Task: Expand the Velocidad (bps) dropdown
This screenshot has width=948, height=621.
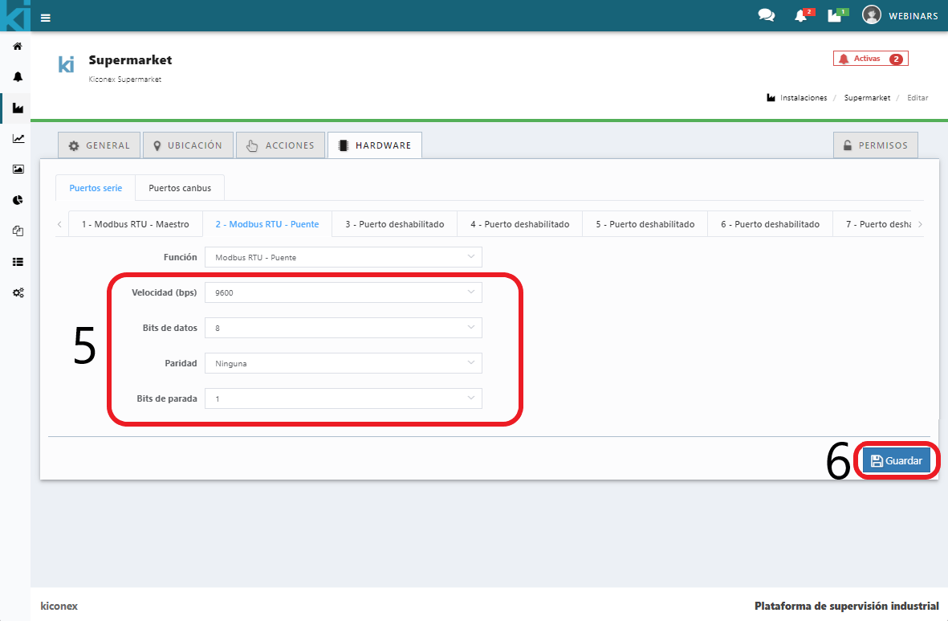Action: [343, 292]
